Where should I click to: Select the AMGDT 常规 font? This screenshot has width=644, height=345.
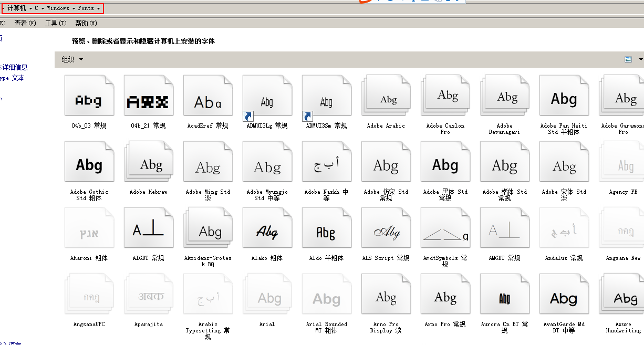(x=504, y=228)
